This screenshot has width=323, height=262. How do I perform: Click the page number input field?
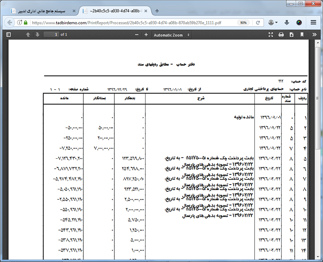51,35
